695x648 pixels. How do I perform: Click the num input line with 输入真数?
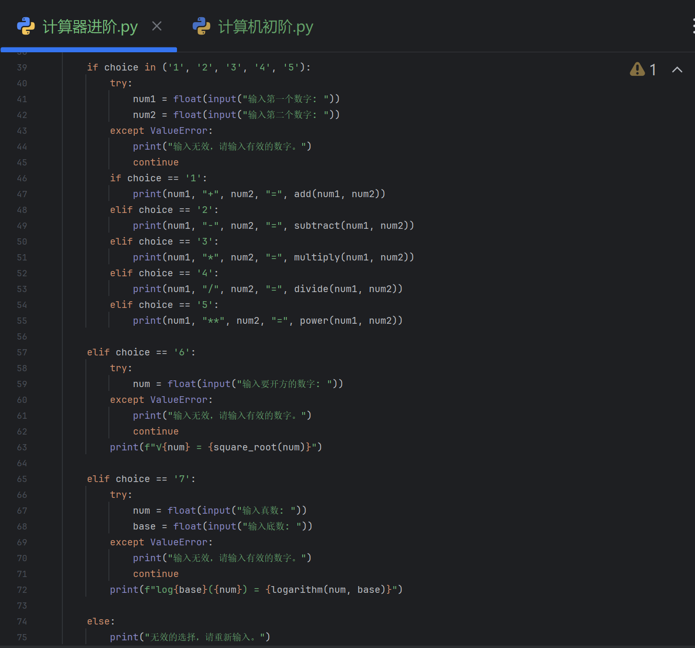pyautogui.click(x=220, y=510)
